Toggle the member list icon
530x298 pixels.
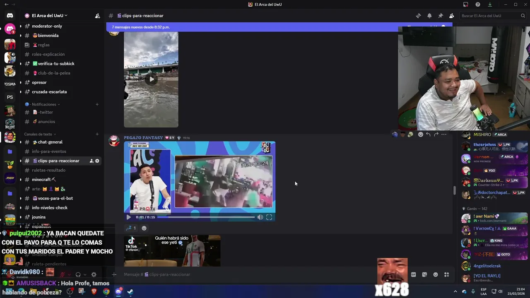pyautogui.click(x=451, y=16)
